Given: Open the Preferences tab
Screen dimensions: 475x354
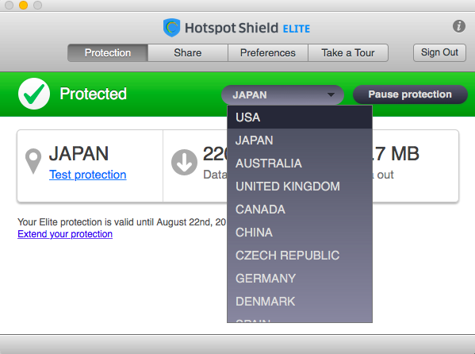Looking at the screenshot, I should click(x=268, y=52).
